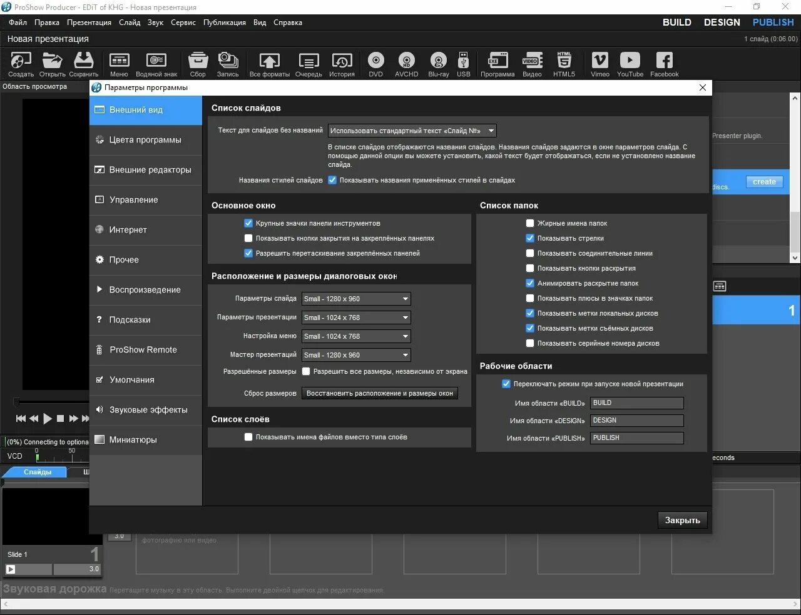Jump to start of preview

[x=21, y=419]
